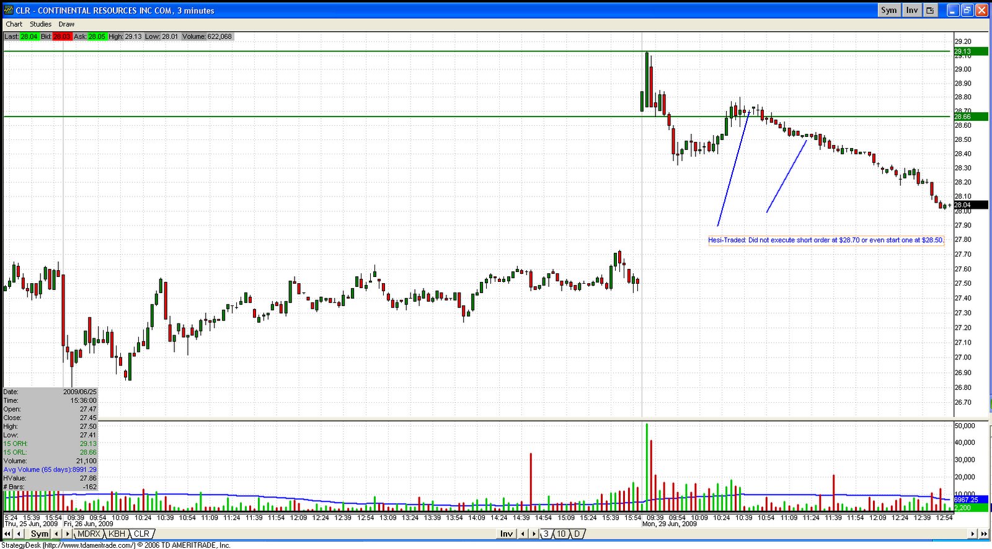
Task: Click the Fri, 26 Jun, 2009 date label
Action: [89, 524]
